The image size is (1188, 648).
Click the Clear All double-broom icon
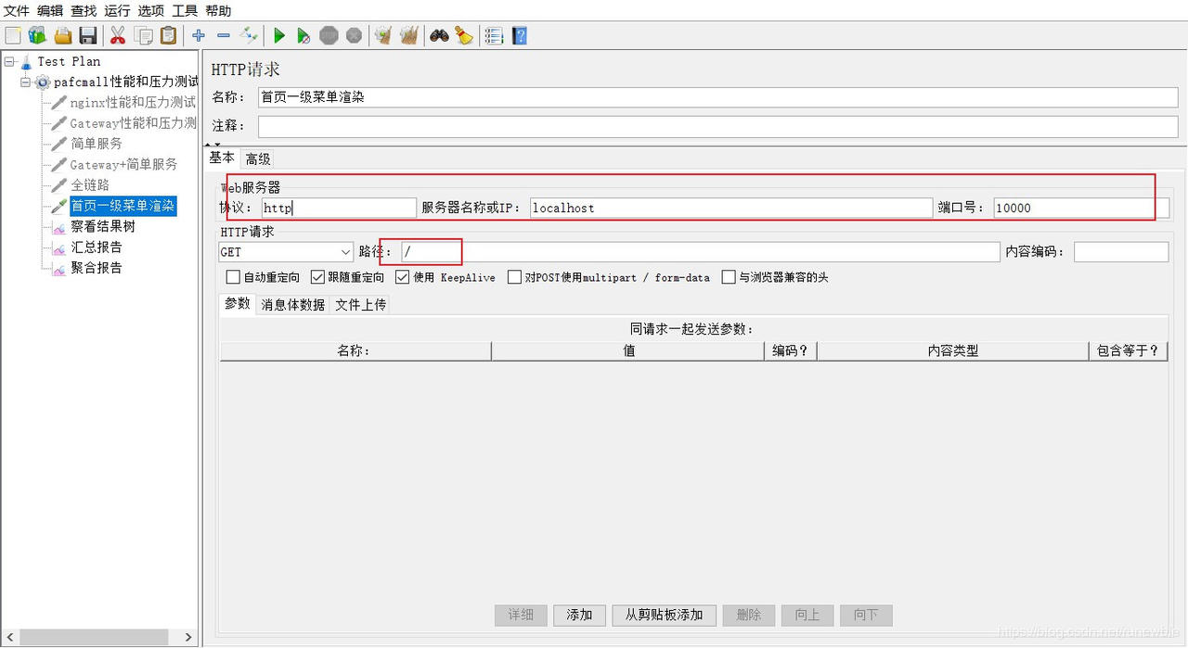(408, 35)
